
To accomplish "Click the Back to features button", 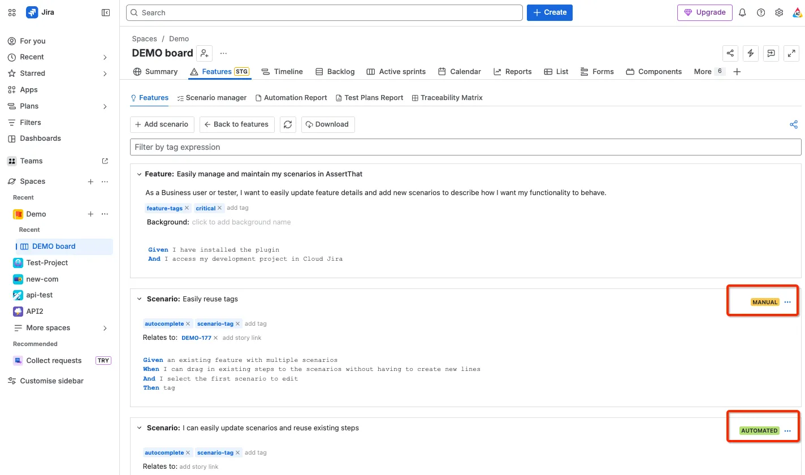I will pos(237,124).
